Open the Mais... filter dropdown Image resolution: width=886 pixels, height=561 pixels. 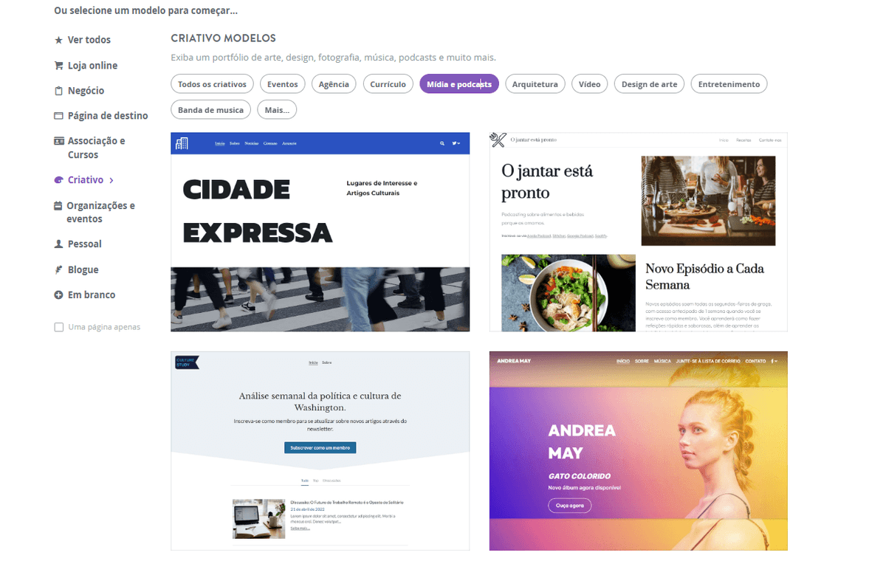point(277,110)
